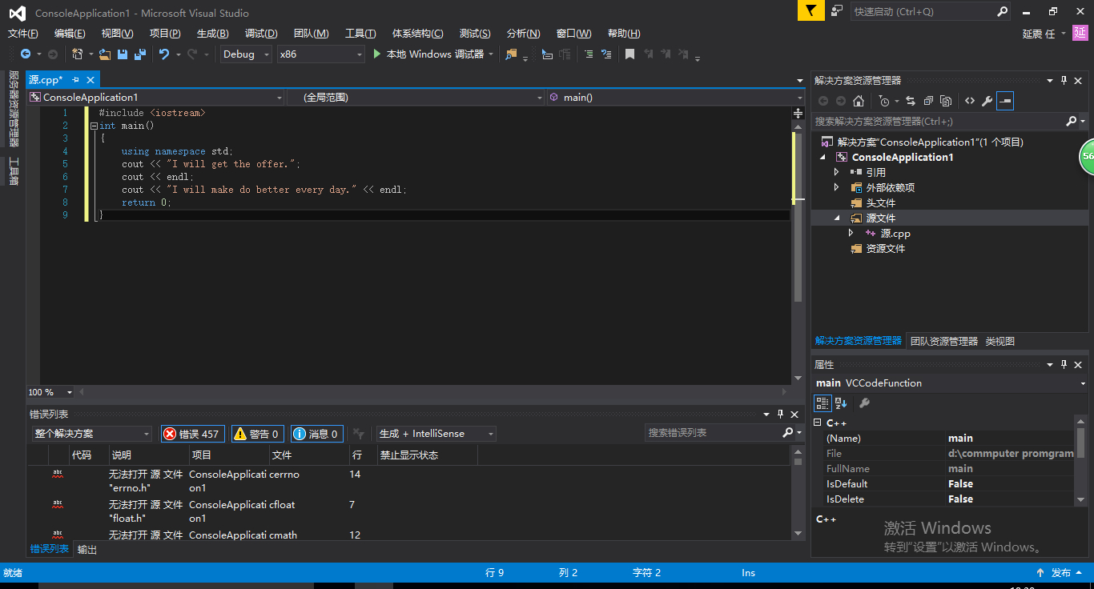1094x589 pixels.
Task: Expand the 源.cpp tree node
Action: click(851, 233)
